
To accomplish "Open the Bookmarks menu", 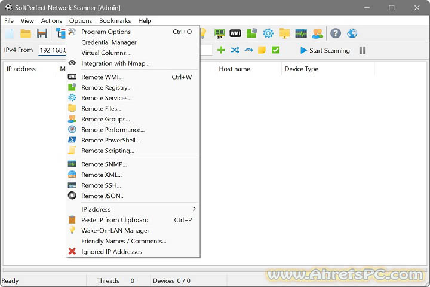I will (x=115, y=20).
